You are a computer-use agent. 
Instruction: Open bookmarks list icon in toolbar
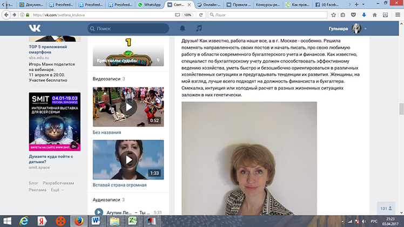342,15
